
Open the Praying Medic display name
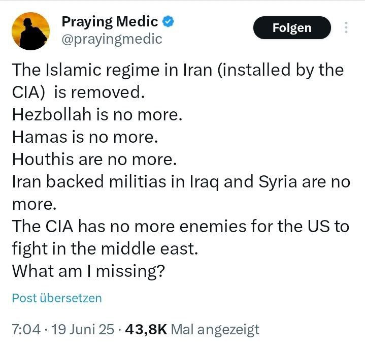click(x=110, y=22)
